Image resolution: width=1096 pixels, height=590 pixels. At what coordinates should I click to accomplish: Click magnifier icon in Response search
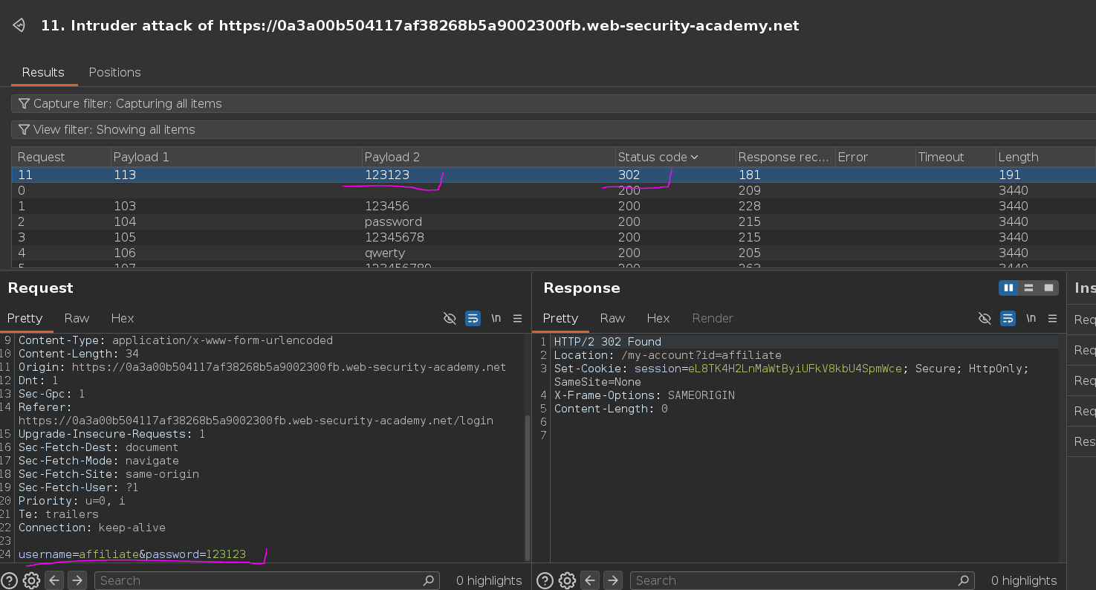tap(964, 580)
